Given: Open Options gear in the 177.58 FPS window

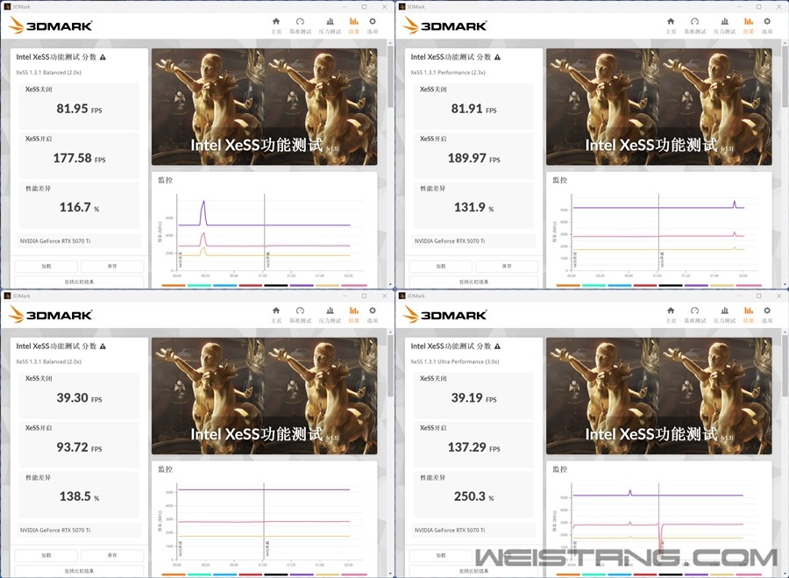Looking at the screenshot, I should coord(373,25).
